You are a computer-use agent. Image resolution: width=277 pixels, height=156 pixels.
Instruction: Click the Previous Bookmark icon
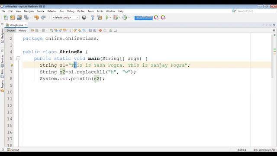click(x=75, y=30)
